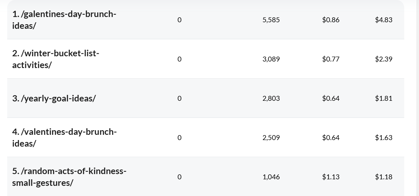
Task: Select the $1.63 amount
Action: [384, 137]
